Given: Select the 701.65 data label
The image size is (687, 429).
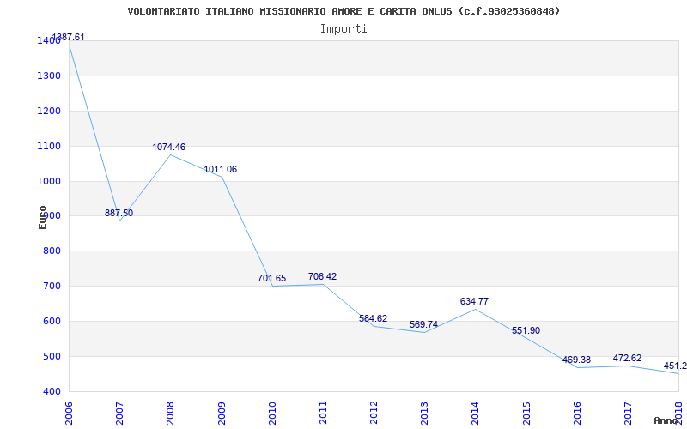Looking at the screenshot, I should click(271, 278).
